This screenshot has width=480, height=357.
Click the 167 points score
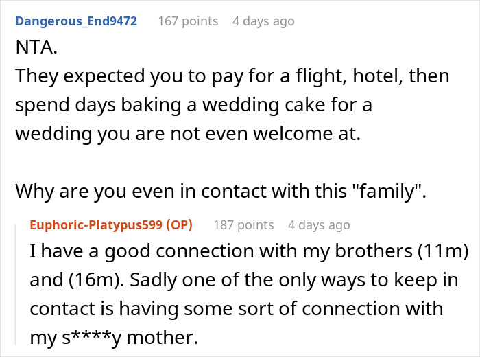click(188, 21)
